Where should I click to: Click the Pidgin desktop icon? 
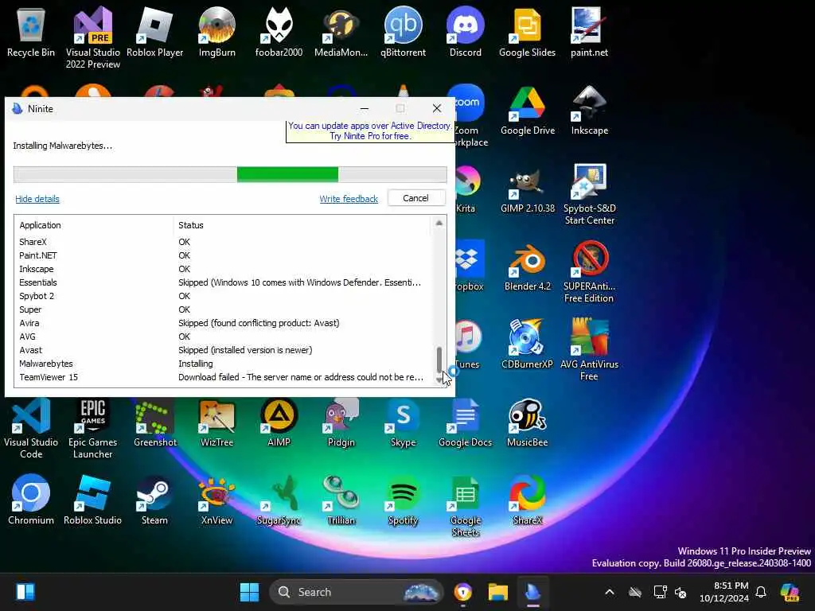pos(341,422)
